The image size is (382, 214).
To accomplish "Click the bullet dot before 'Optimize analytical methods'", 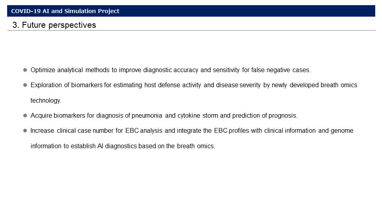I will pyautogui.click(x=25, y=70).
